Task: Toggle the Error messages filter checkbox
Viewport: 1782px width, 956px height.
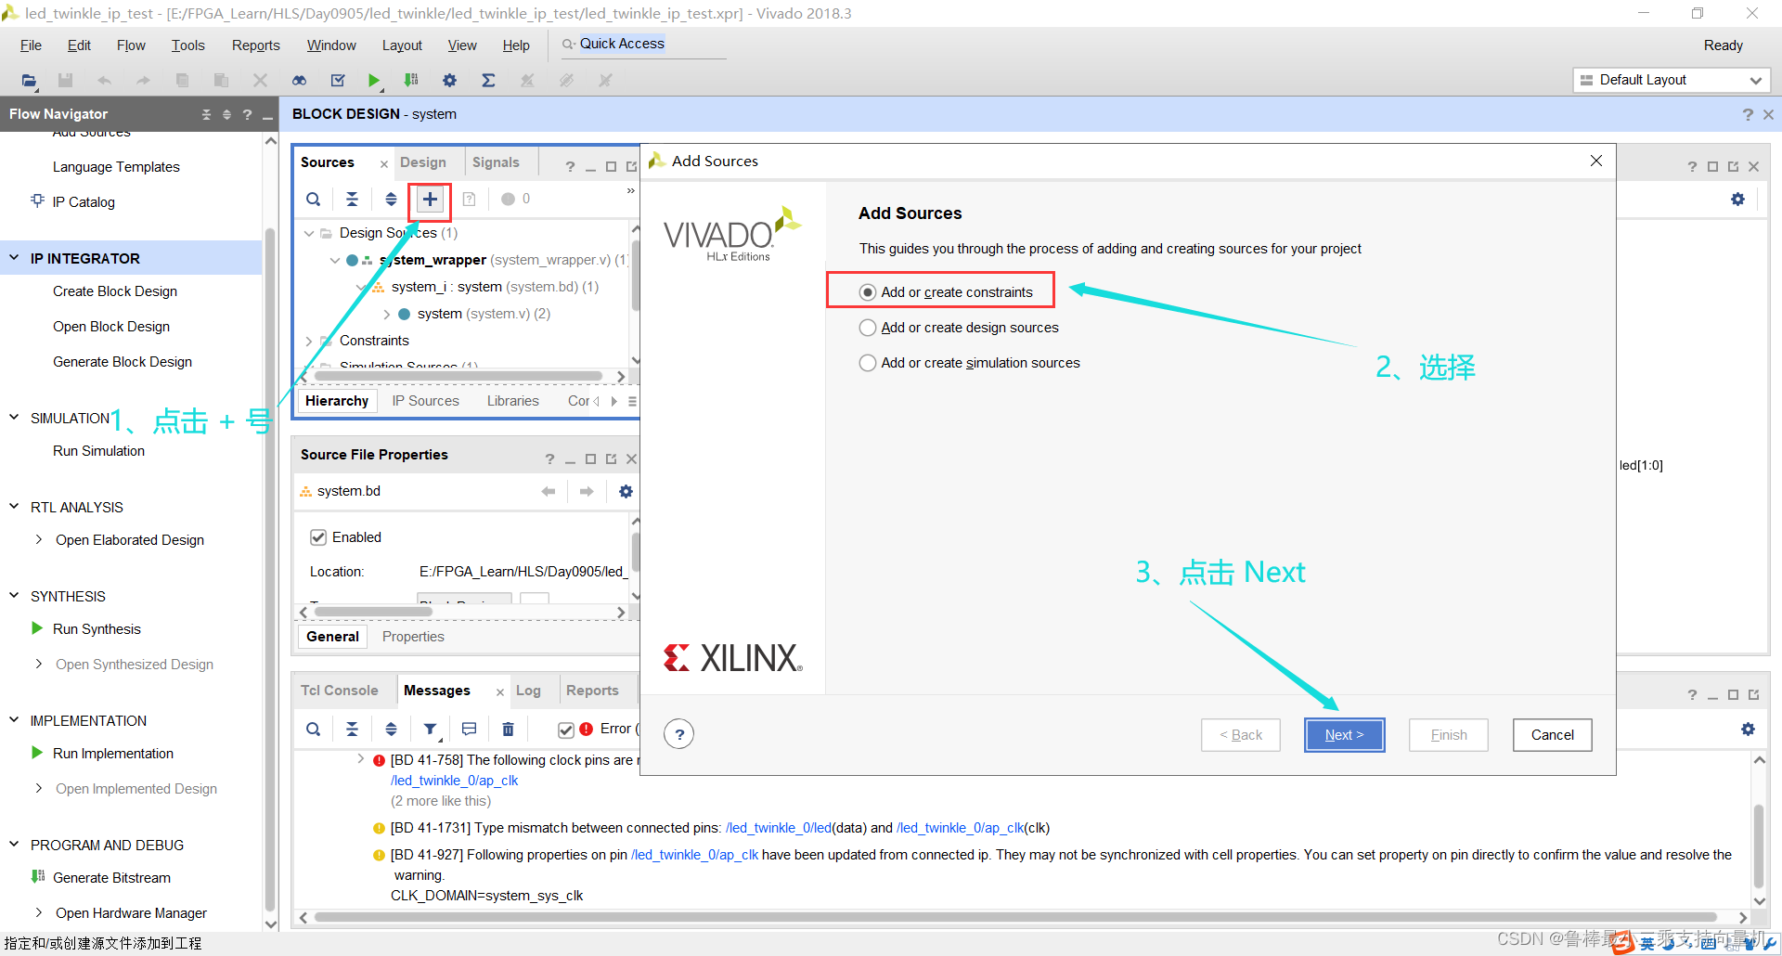Action: pyautogui.click(x=566, y=730)
